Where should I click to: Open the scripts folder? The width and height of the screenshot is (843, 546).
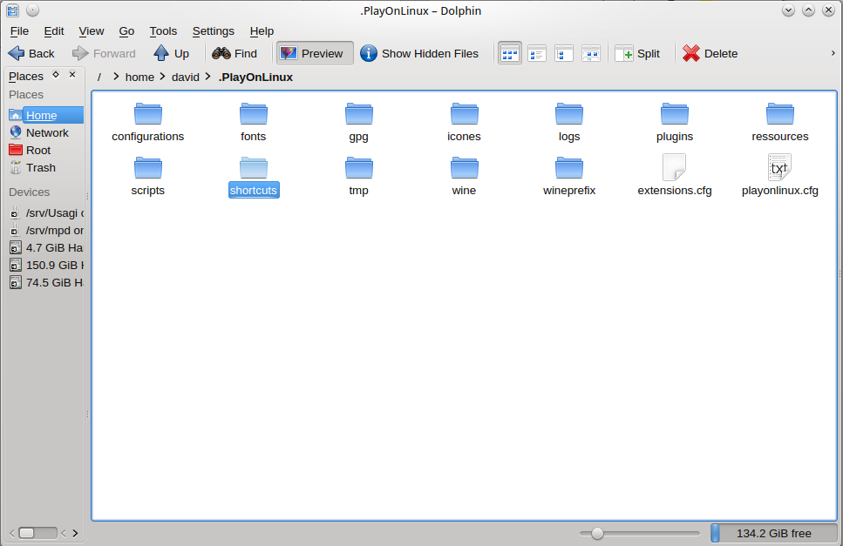(148, 176)
